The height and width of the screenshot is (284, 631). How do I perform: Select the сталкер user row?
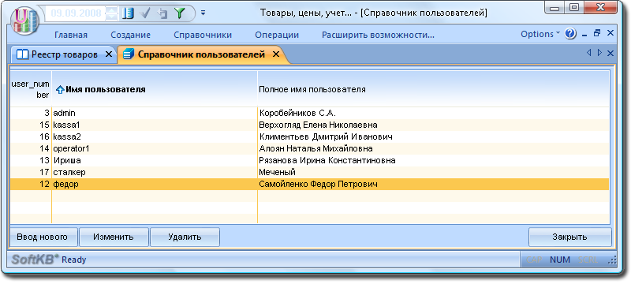pyautogui.click(x=309, y=173)
